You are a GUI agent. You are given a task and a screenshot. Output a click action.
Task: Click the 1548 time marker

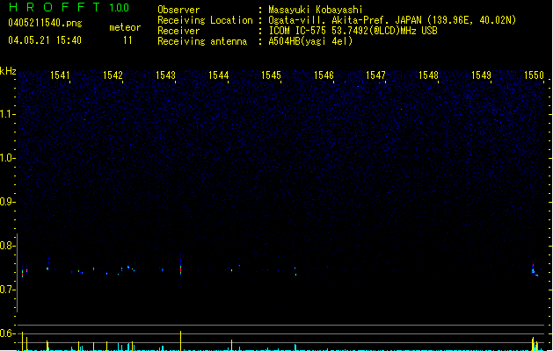click(x=428, y=75)
